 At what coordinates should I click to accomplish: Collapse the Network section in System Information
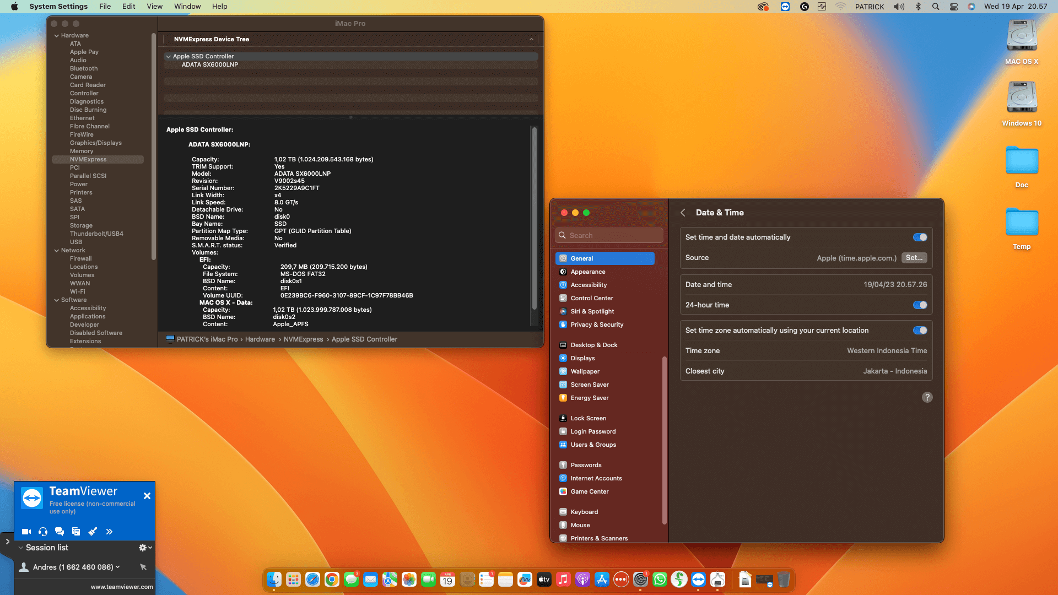[x=56, y=250]
